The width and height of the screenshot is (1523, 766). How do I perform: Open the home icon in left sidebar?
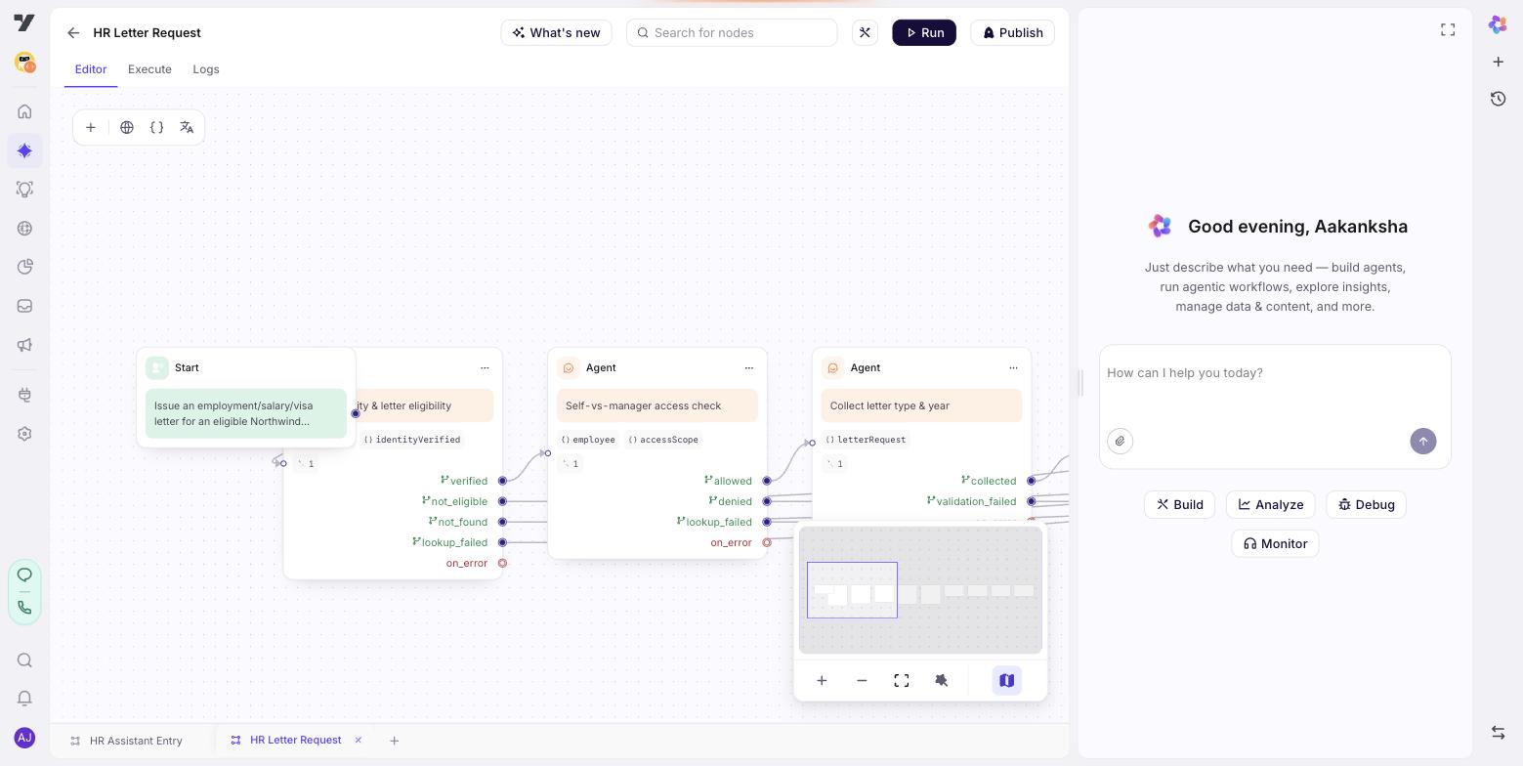pyautogui.click(x=24, y=111)
